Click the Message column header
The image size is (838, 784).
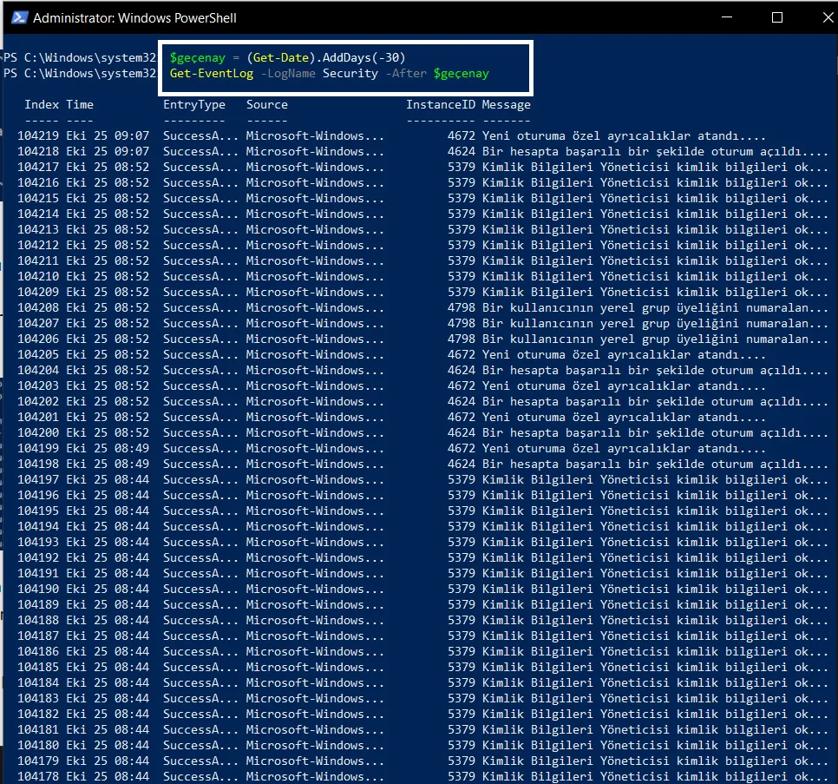(x=506, y=105)
